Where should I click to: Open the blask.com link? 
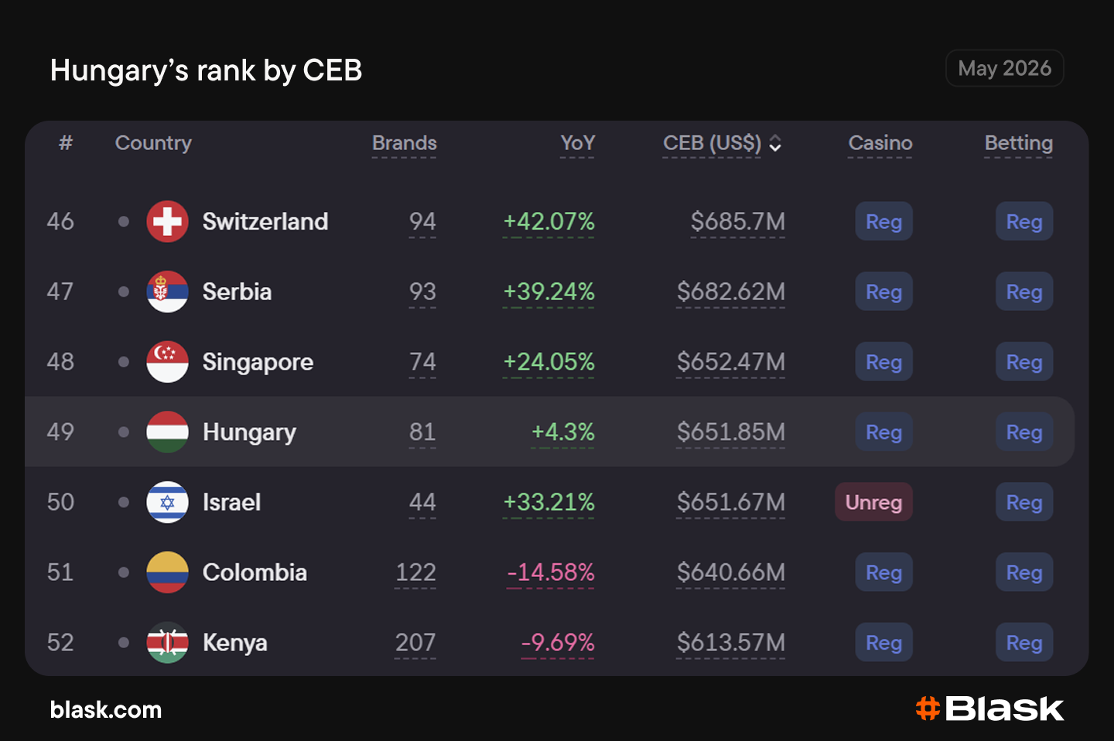pos(106,710)
